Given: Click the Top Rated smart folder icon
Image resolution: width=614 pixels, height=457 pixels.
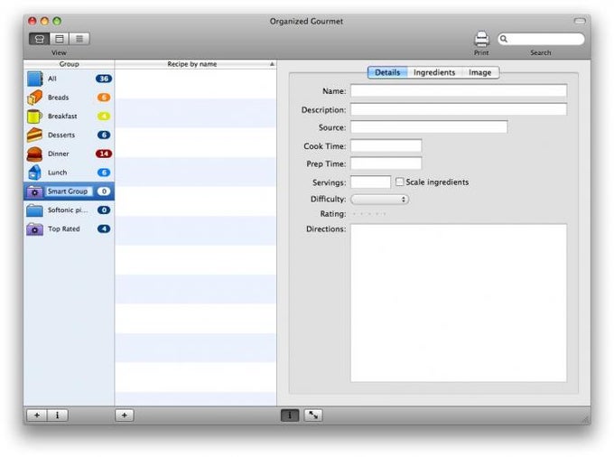Looking at the screenshot, I should coord(35,229).
